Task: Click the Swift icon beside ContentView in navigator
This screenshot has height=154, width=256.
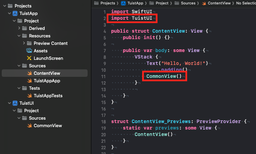Action: point(29,73)
